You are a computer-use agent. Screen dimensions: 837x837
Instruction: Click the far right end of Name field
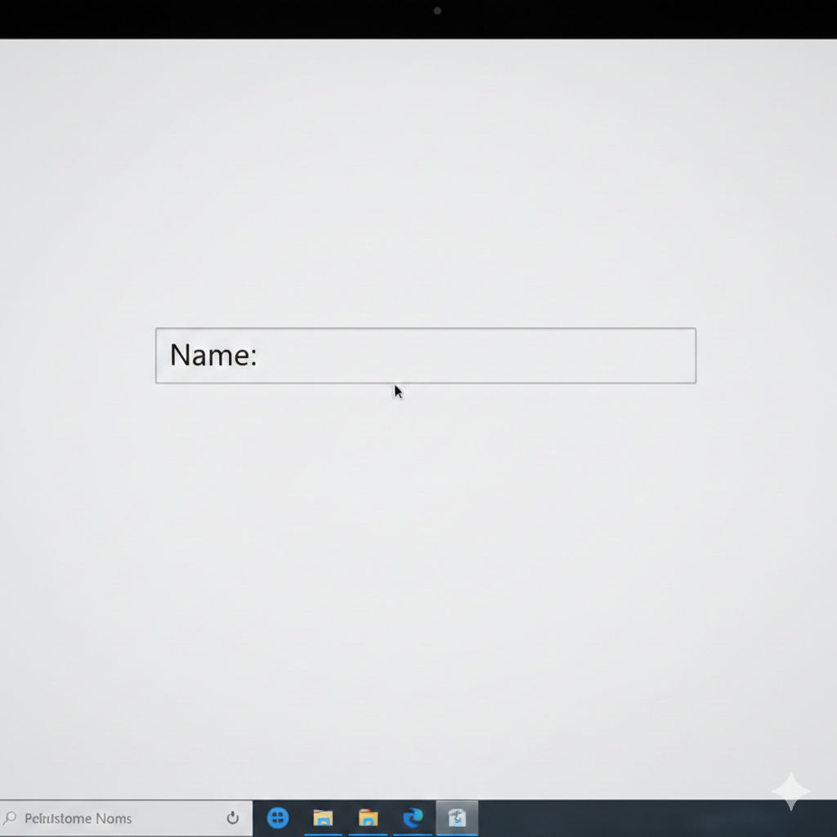(683, 356)
